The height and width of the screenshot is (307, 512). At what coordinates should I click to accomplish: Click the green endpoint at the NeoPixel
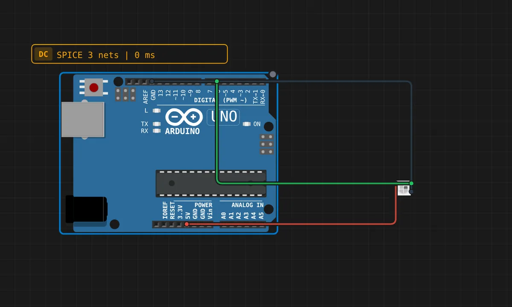pyautogui.click(x=411, y=183)
